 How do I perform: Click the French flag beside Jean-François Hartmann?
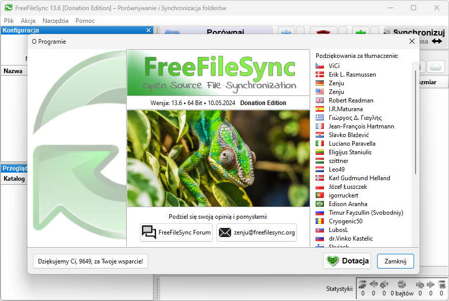click(x=320, y=126)
